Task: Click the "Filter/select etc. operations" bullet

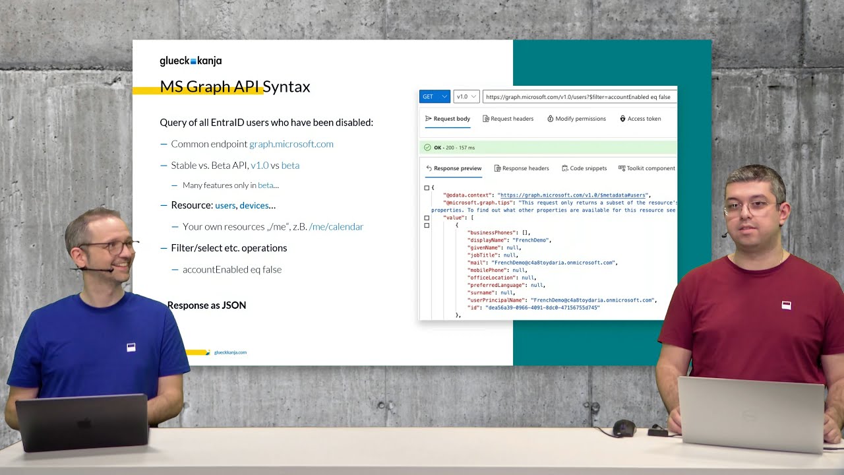Action: (x=229, y=248)
